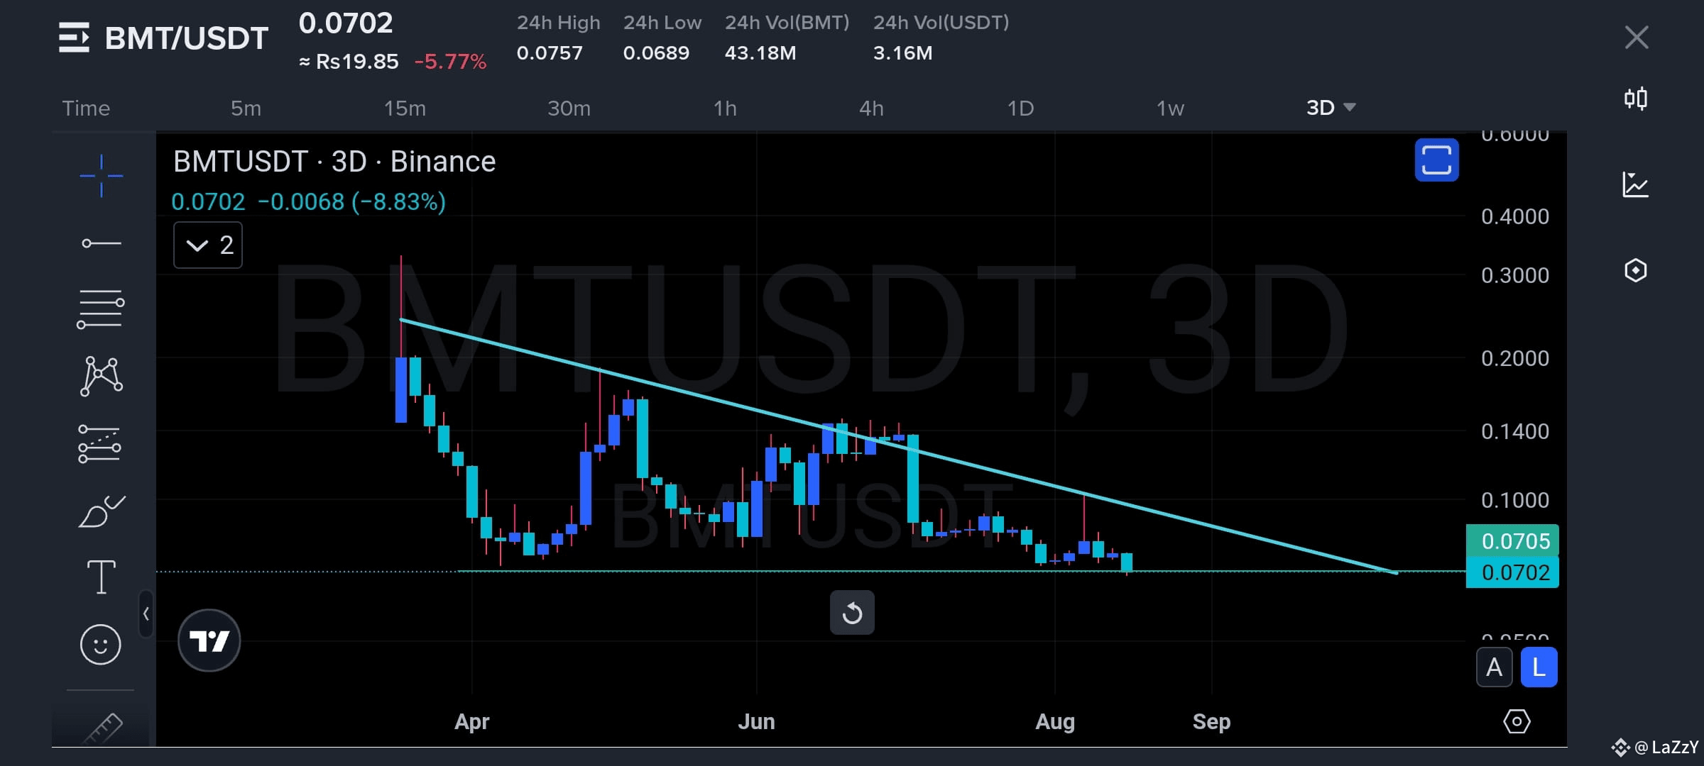Click the Sep label on time axis

[x=1211, y=721]
